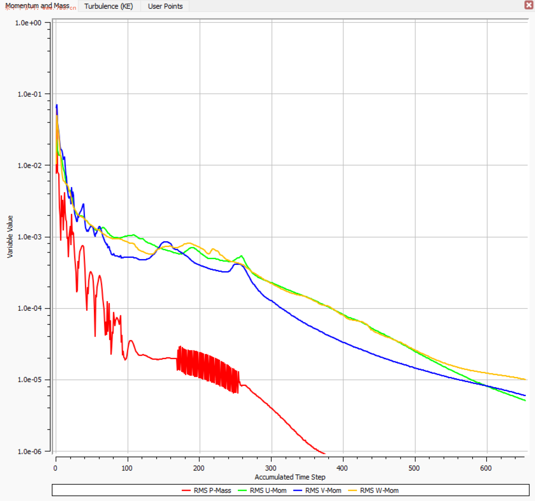This screenshot has width=535, height=501.
Task: Click the blue RMS V-Mom legend swatch
Action: click(x=298, y=490)
